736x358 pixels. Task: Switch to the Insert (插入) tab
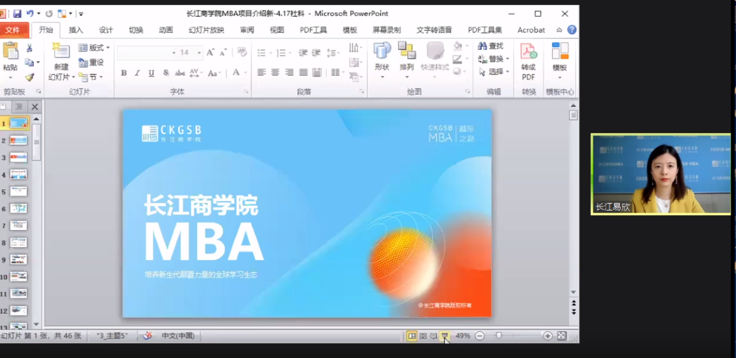pyautogui.click(x=76, y=30)
